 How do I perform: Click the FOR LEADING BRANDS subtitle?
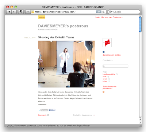48,30
